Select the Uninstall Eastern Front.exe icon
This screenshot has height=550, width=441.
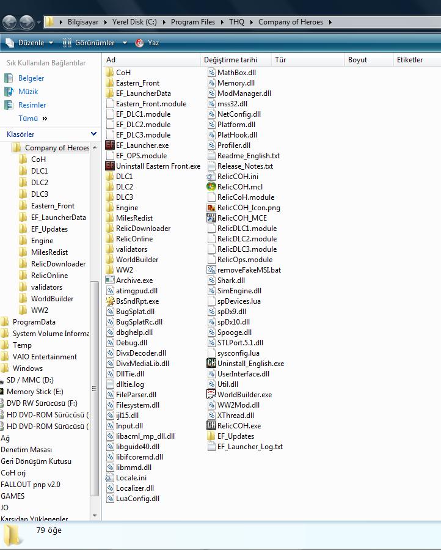pos(110,166)
